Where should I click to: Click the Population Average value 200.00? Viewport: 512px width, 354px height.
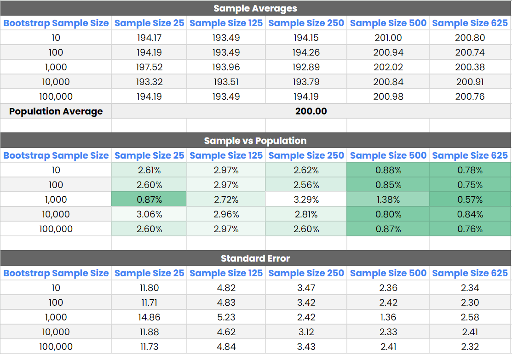click(311, 111)
